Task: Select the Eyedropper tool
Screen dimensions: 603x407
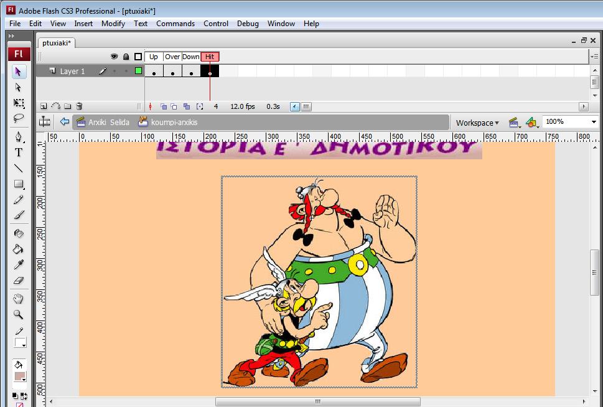Action: click(x=18, y=264)
